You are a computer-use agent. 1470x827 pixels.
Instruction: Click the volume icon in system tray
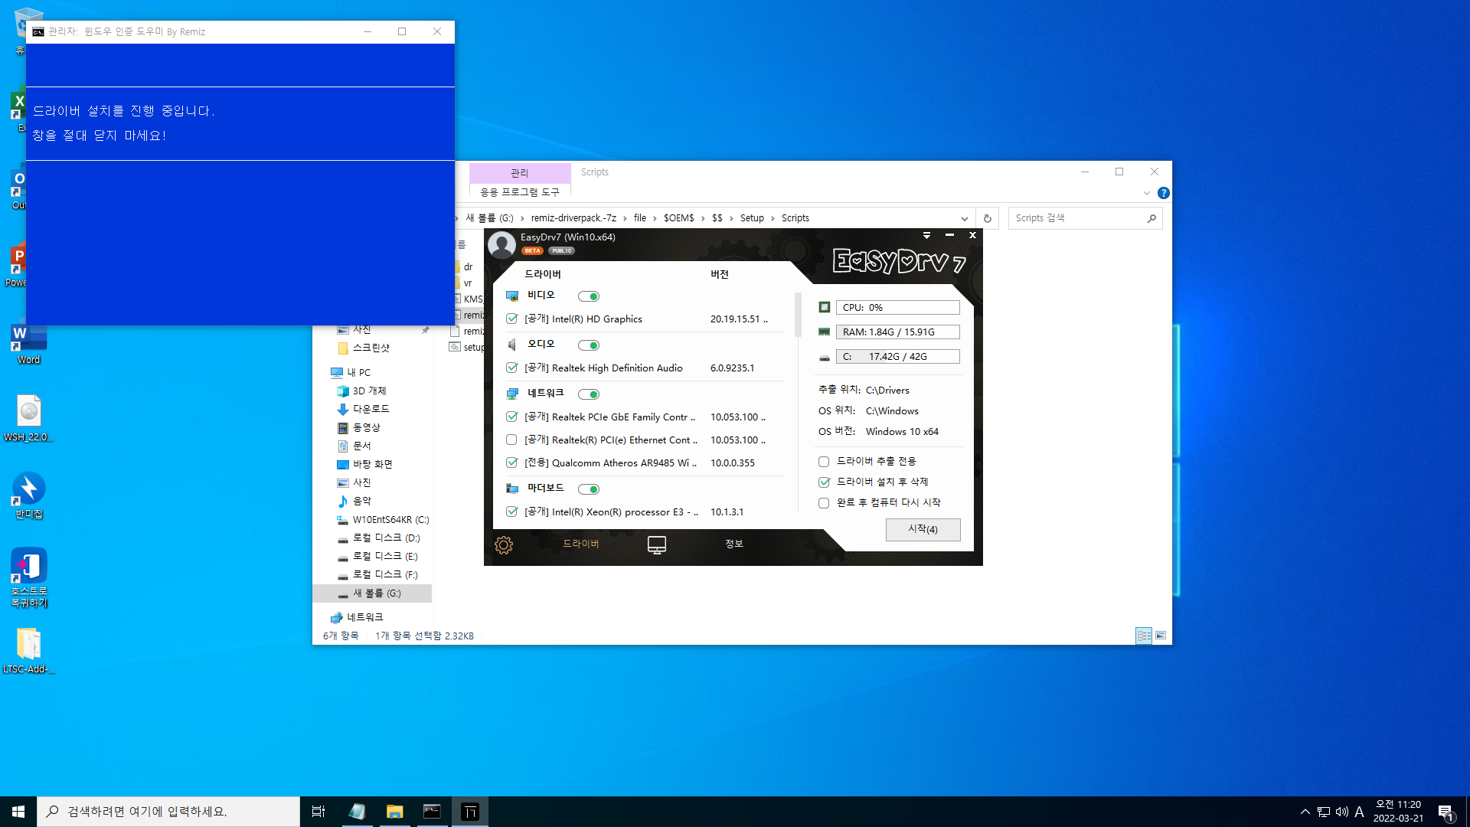[1341, 812]
